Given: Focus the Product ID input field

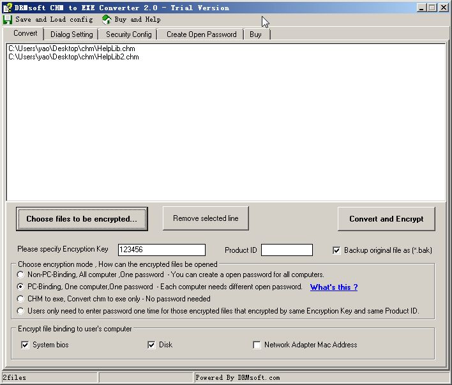Looking at the screenshot, I should (x=287, y=250).
